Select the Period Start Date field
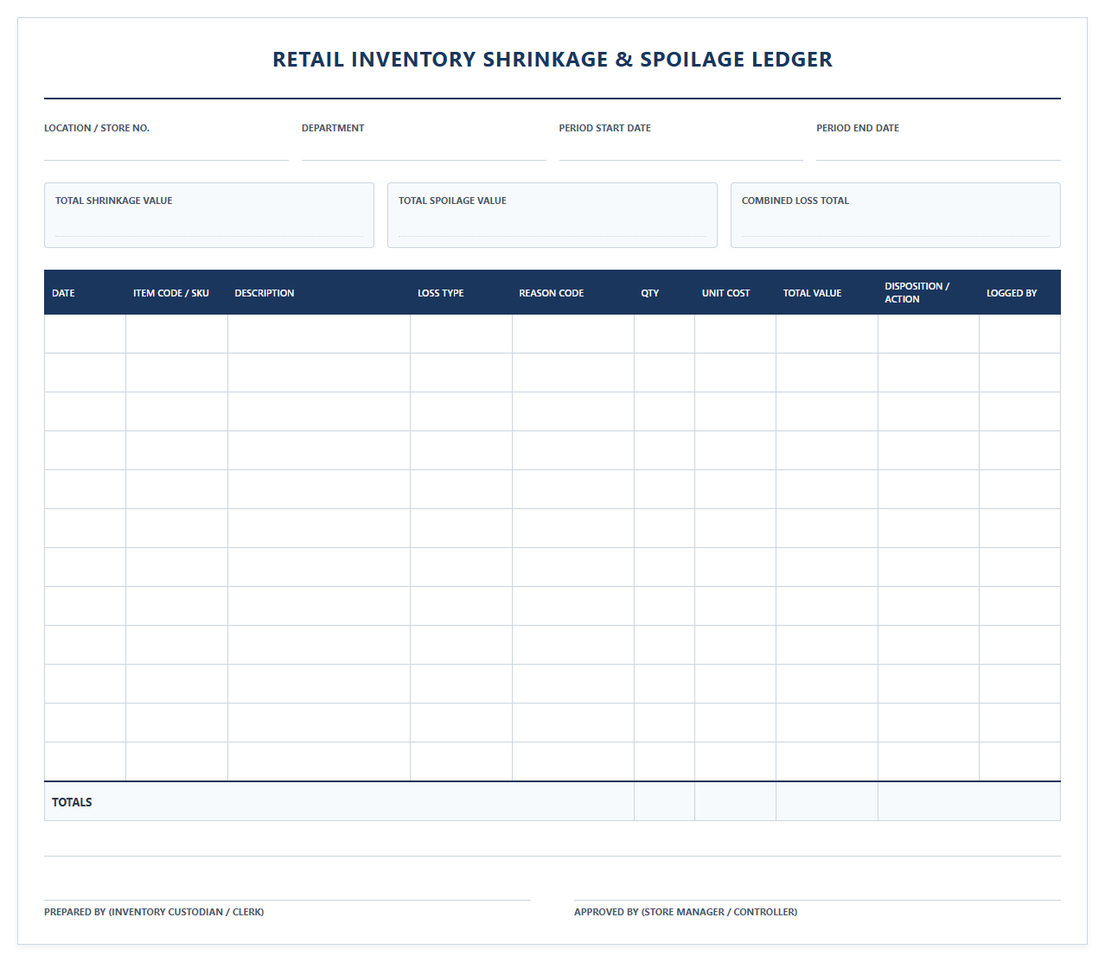The height and width of the screenshot is (962, 1105). [x=681, y=149]
